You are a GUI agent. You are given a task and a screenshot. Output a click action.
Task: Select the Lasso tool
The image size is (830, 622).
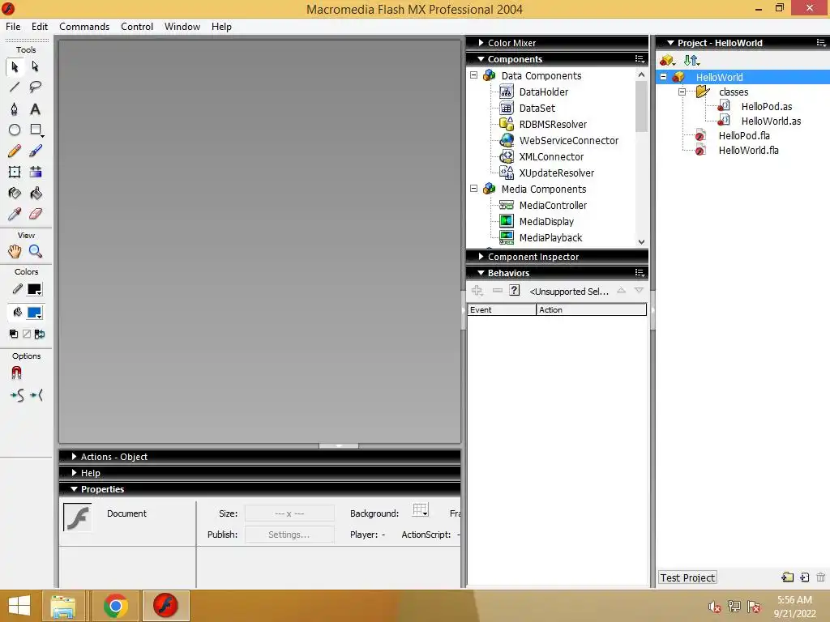(36, 87)
